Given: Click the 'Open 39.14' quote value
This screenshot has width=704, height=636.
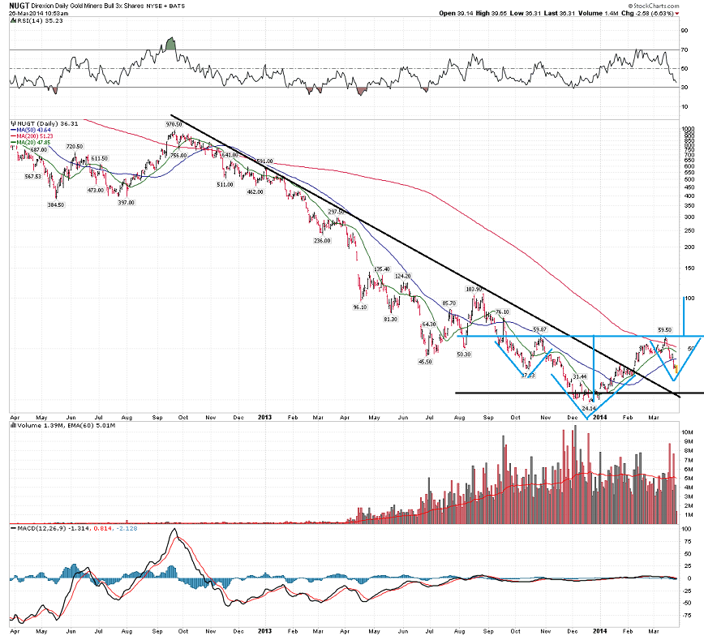Looking at the screenshot, I should (456, 14).
